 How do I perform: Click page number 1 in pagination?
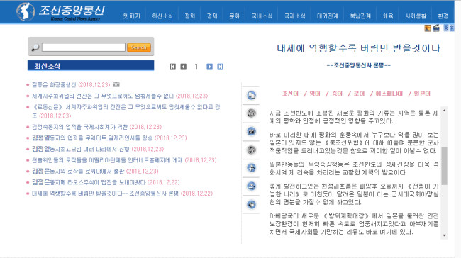click(x=196, y=67)
